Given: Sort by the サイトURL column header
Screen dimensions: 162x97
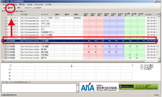Looking at the screenshot, I should click(31, 15).
